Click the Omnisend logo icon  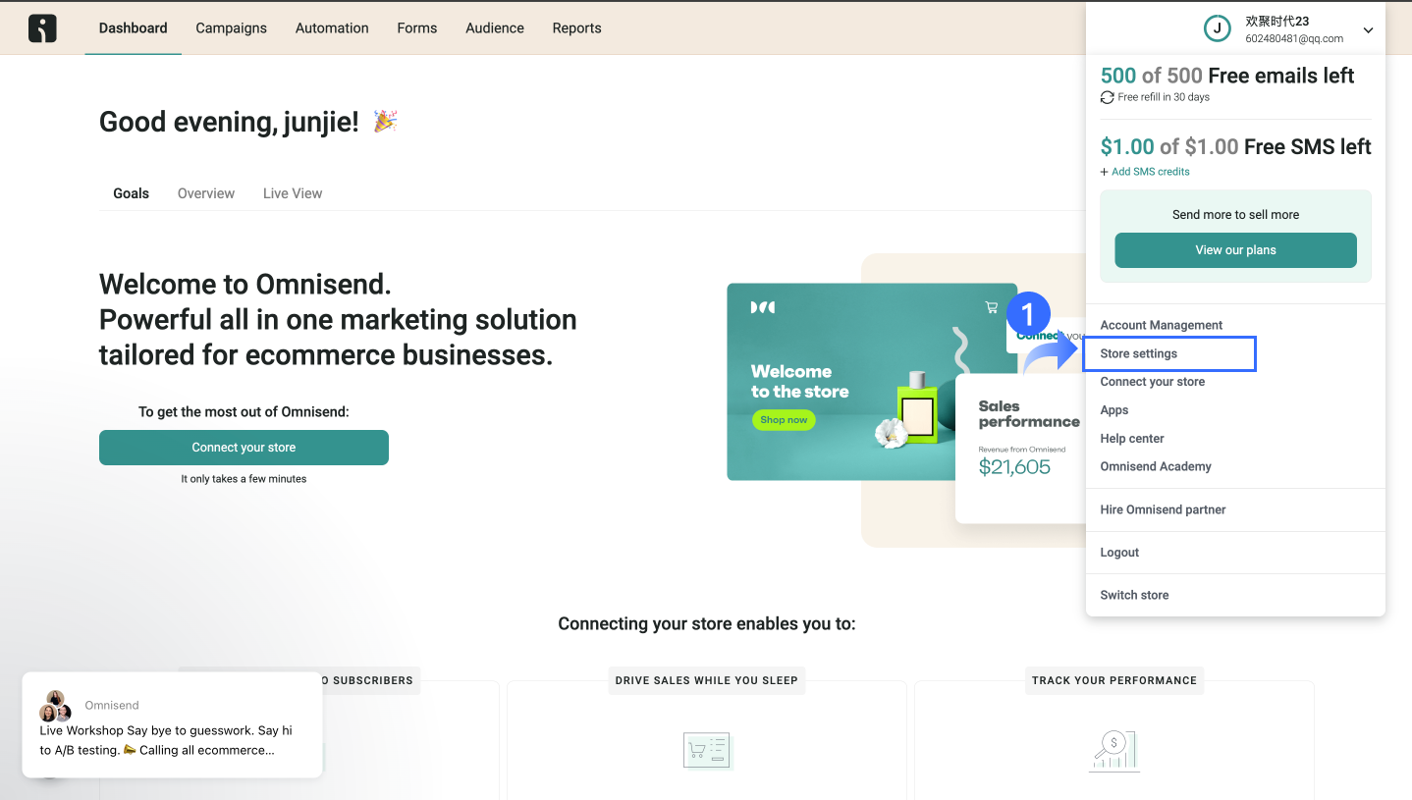coord(42,28)
